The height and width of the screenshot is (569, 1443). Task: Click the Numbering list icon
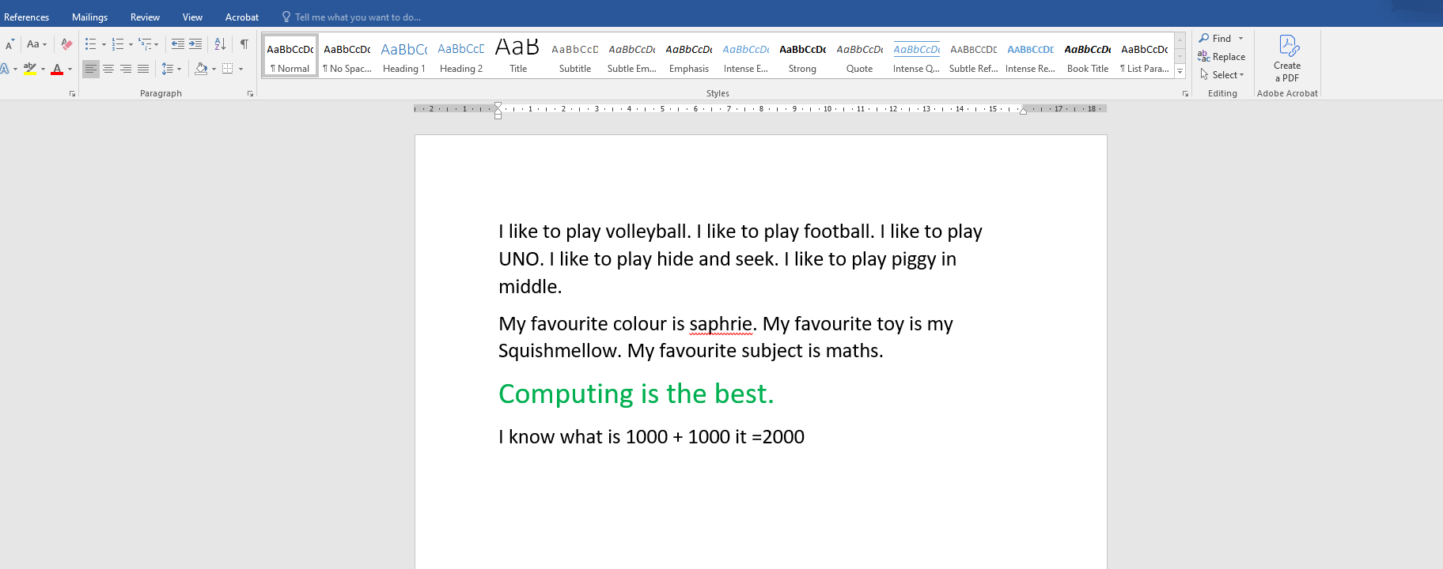pyautogui.click(x=118, y=44)
